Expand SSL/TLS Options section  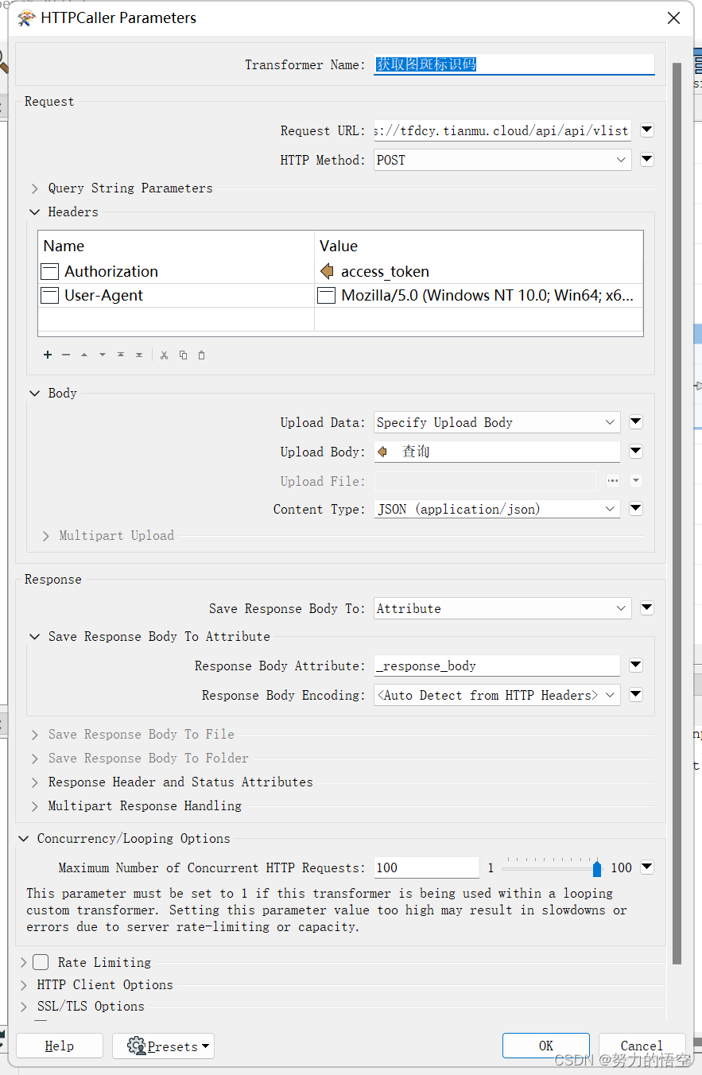24,1007
